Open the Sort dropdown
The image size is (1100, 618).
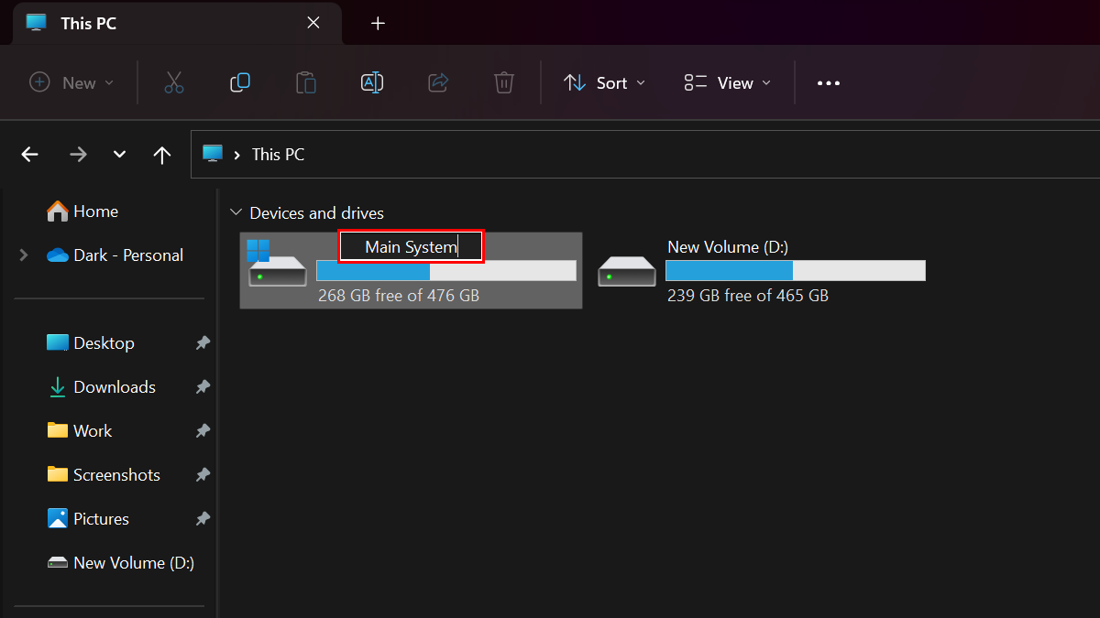(604, 83)
